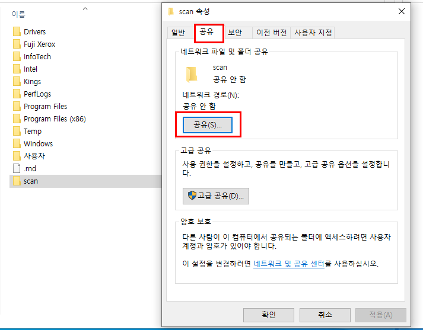The image size is (423, 330).
Task: Select the Kings folder icon
Action: pos(17,81)
